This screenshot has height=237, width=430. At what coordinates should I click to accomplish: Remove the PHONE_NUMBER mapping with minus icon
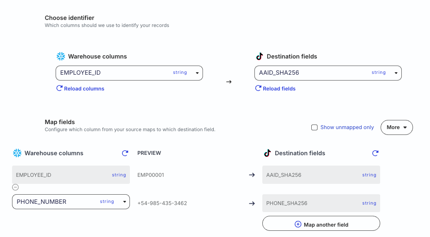coord(15,187)
